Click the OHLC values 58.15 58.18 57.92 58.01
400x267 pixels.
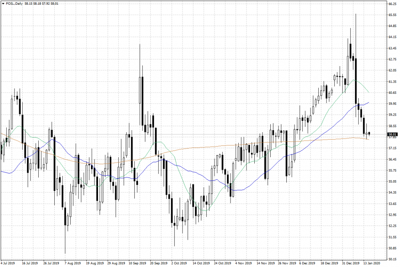[41, 4]
